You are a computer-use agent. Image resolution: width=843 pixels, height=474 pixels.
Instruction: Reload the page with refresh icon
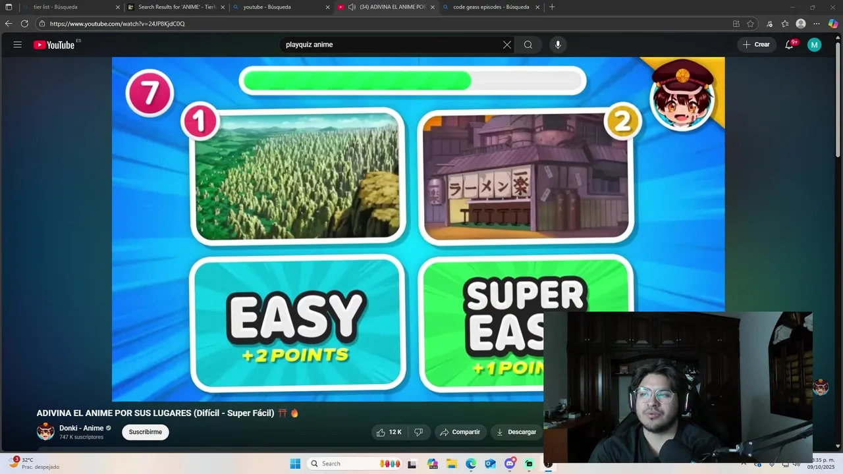tap(24, 24)
